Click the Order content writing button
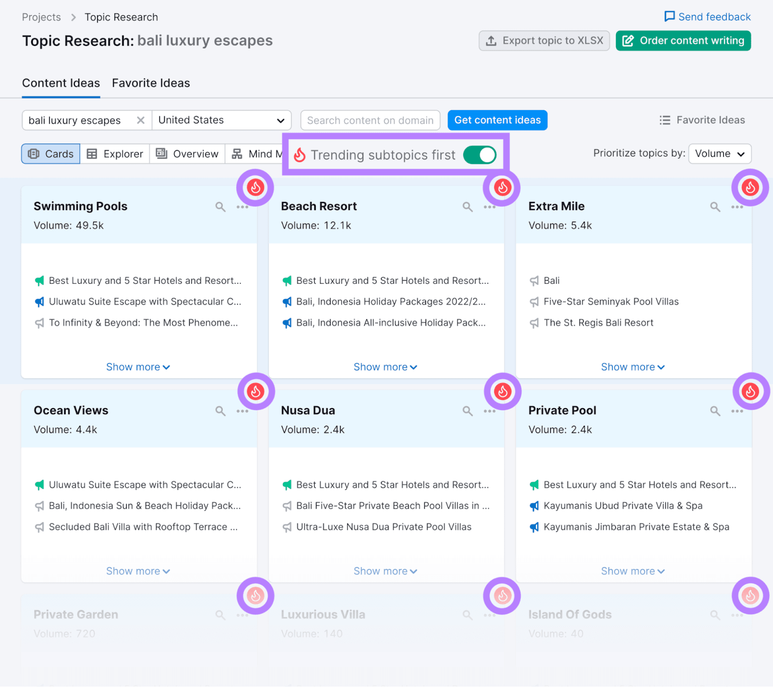The height and width of the screenshot is (687, 773). click(x=683, y=41)
